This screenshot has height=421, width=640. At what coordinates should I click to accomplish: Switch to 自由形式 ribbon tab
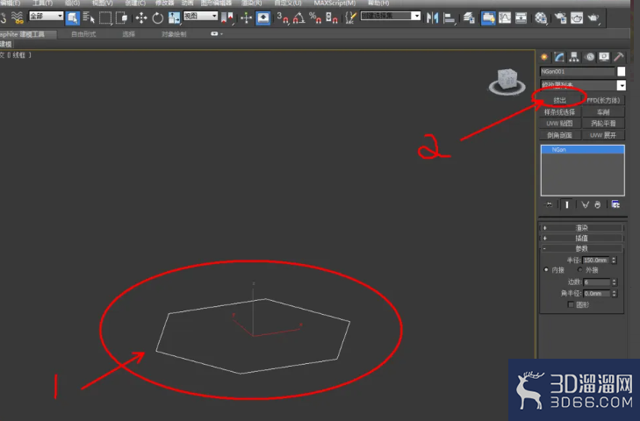pyautogui.click(x=83, y=34)
